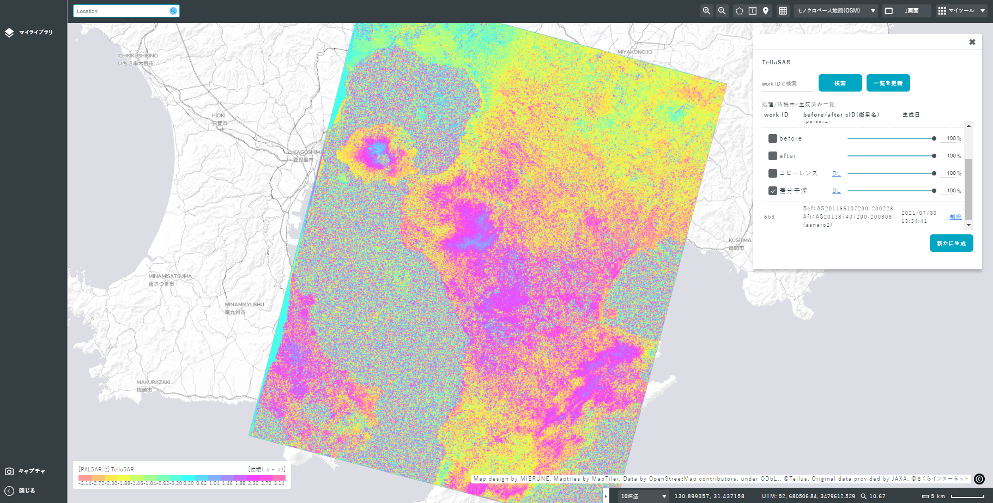Screen dimensions: 993x503
Task: Download 差分干渉 via DL link
Action: coord(837,191)
